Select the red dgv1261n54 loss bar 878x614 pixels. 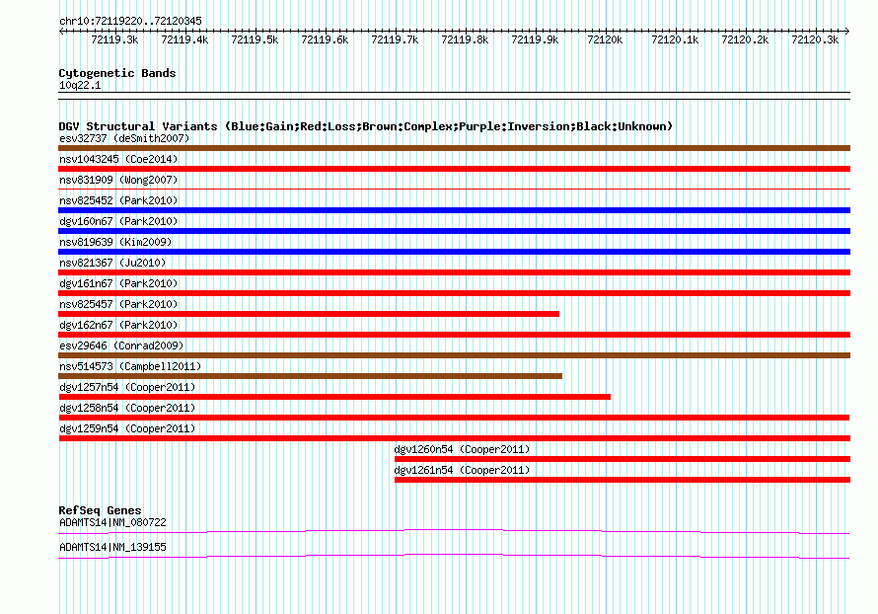(x=622, y=480)
